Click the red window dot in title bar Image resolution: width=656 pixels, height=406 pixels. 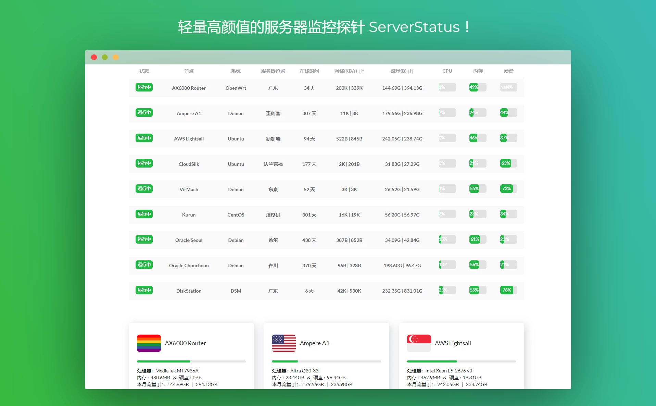(x=94, y=57)
